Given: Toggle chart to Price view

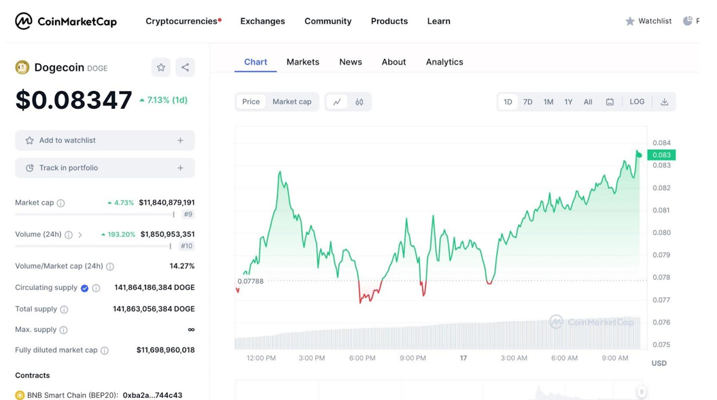Looking at the screenshot, I should (251, 101).
